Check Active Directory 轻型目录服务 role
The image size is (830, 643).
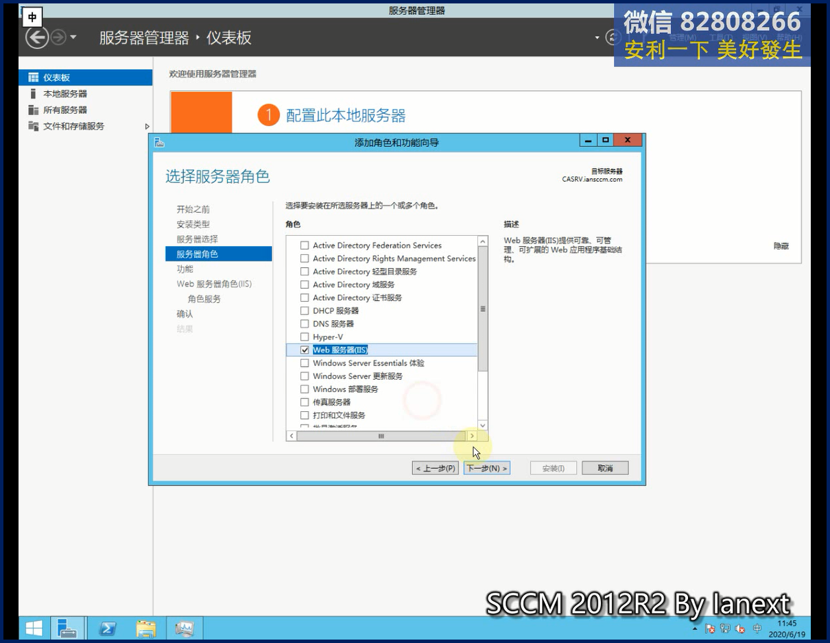point(305,271)
